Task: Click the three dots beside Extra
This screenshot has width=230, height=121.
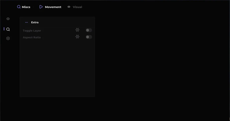Action: pos(27,22)
